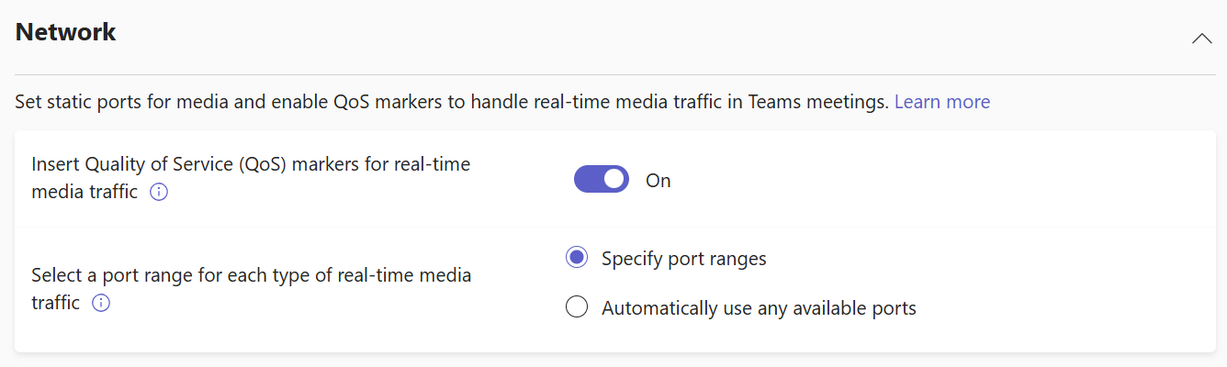Screen dimensions: 1227x367
Task: Collapse the Network section with the chevron
Action: 1201,39
